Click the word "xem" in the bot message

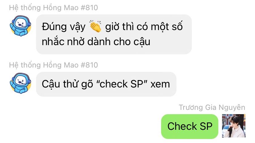(160, 84)
